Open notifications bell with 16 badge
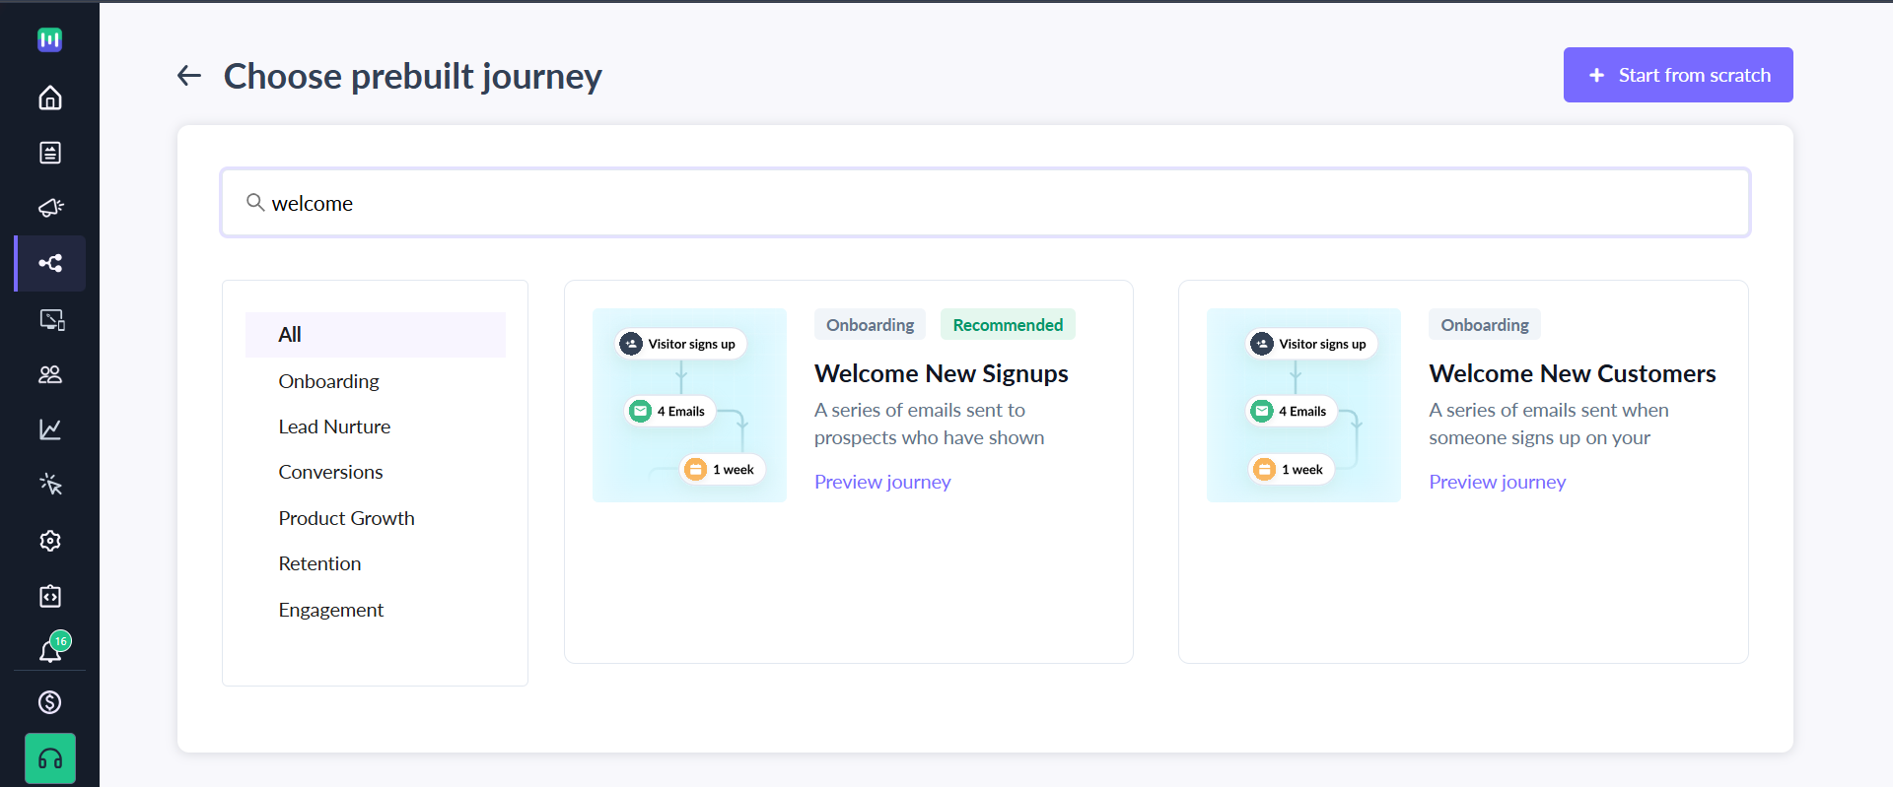 [x=52, y=648]
